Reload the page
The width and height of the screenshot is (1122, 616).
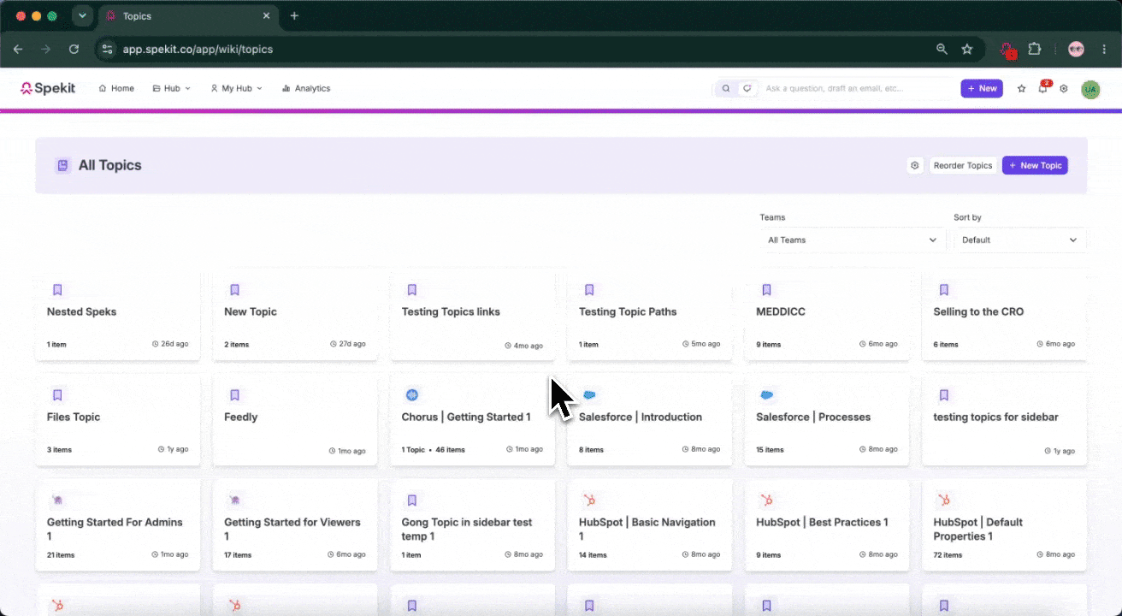point(74,50)
